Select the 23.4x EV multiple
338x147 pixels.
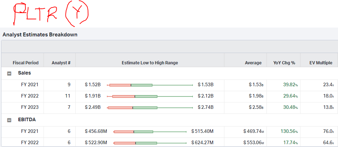point(328,84)
